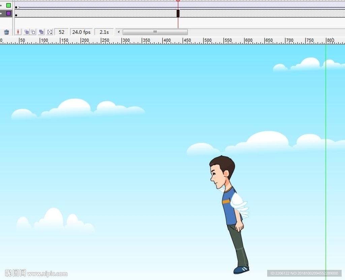Image resolution: width=345 pixels, height=280 pixels.
Task: Toggle Onion Skin Outlines mode
Action: tap(33, 32)
